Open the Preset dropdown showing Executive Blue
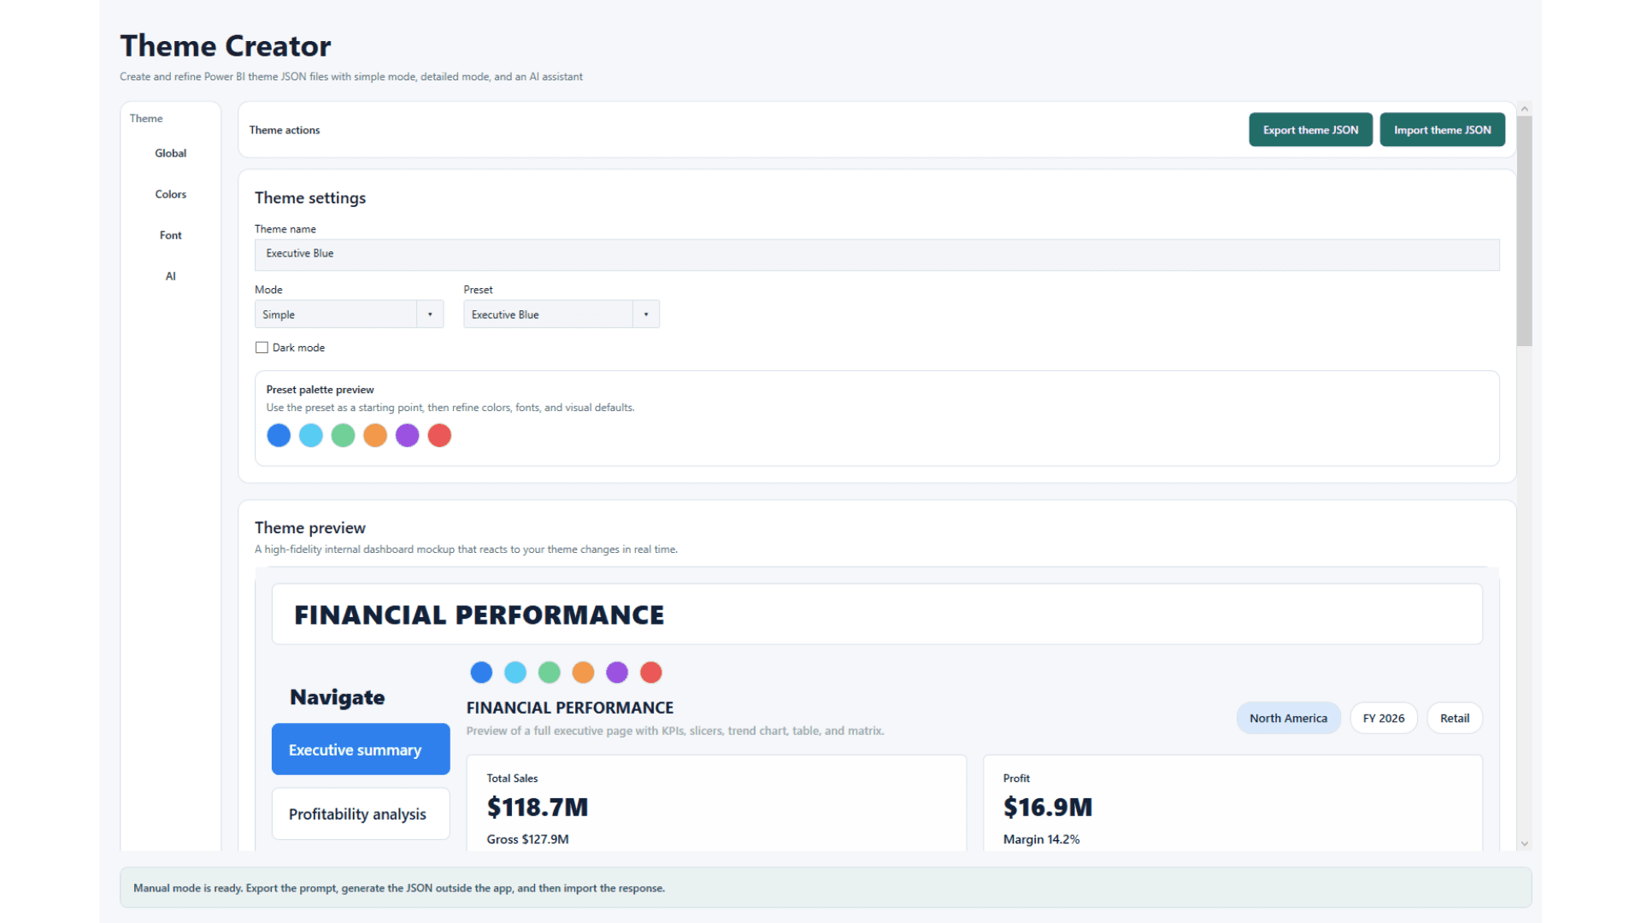 [561, 315]
